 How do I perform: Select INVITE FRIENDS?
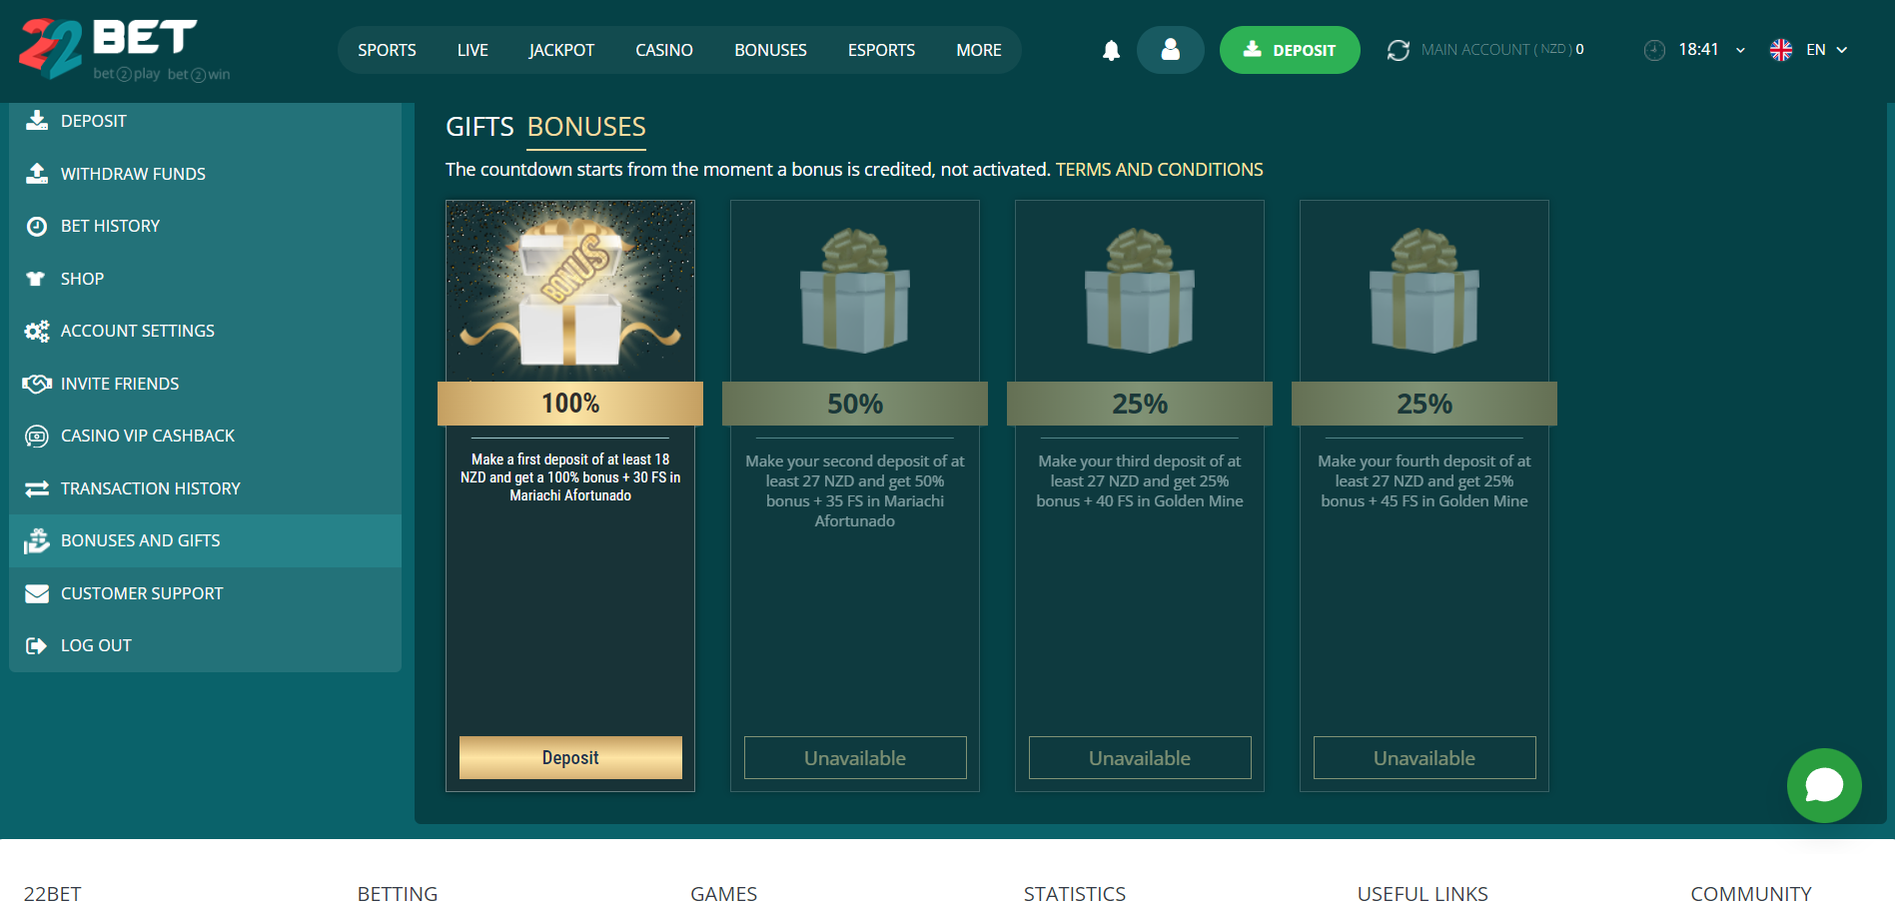(x=205, y=384)
